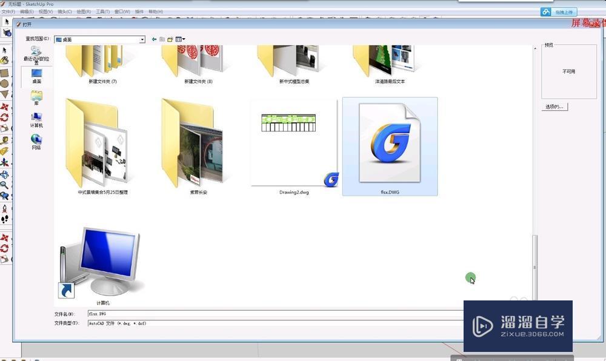Open the 绘图(R) menu
This screenshot has width=606, height=361.
pos(84,12)
